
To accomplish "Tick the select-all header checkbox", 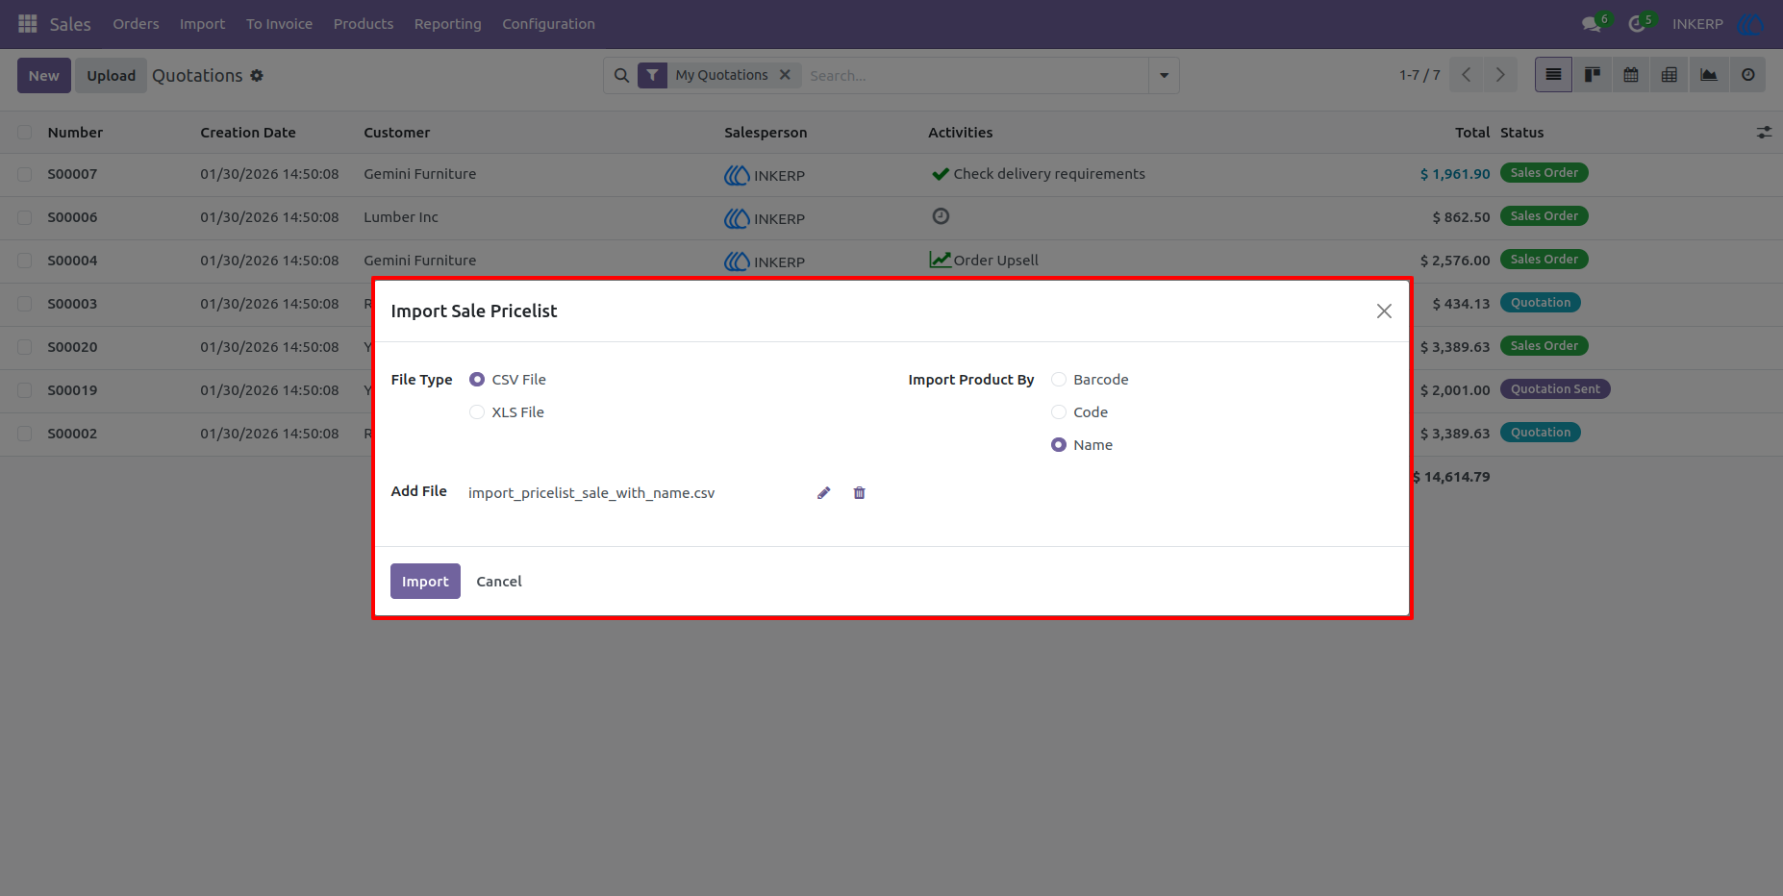I will click(x=25, y=133).
